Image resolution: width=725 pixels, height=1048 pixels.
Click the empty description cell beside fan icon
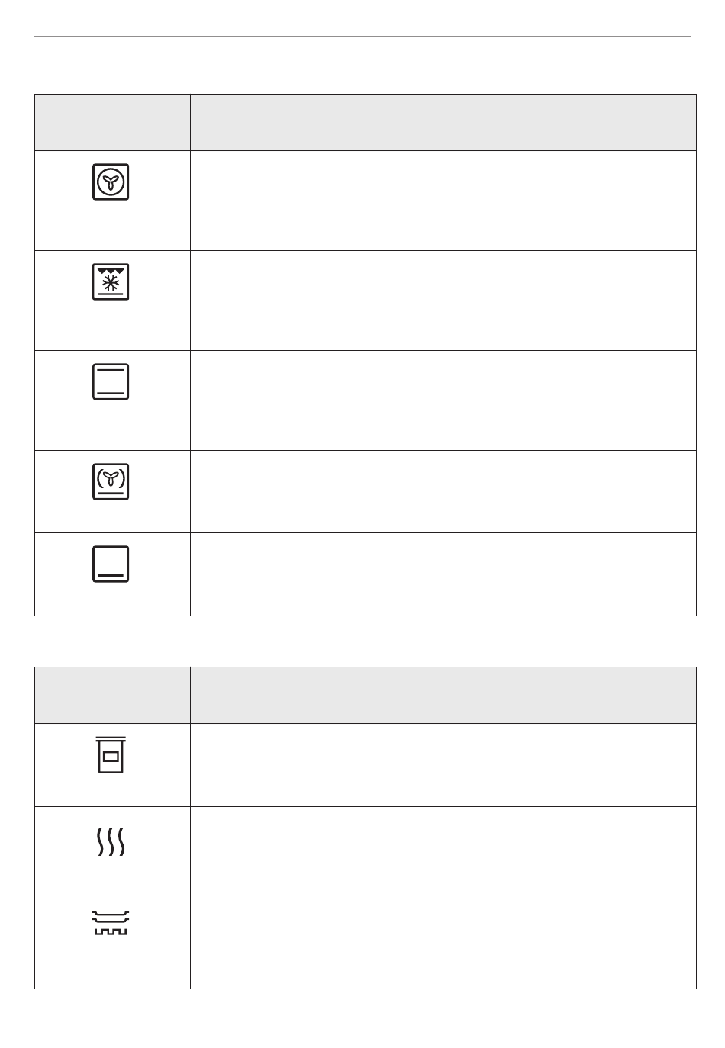pos(443,201)
